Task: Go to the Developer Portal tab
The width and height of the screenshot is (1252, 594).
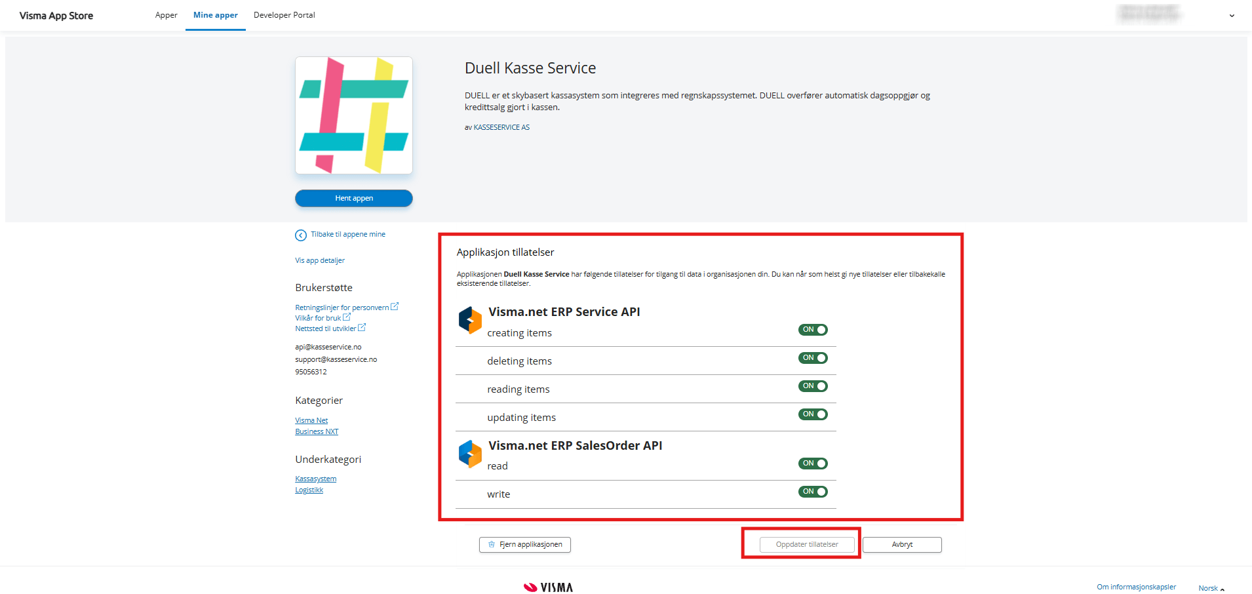Action: click(x=284, y=15)
